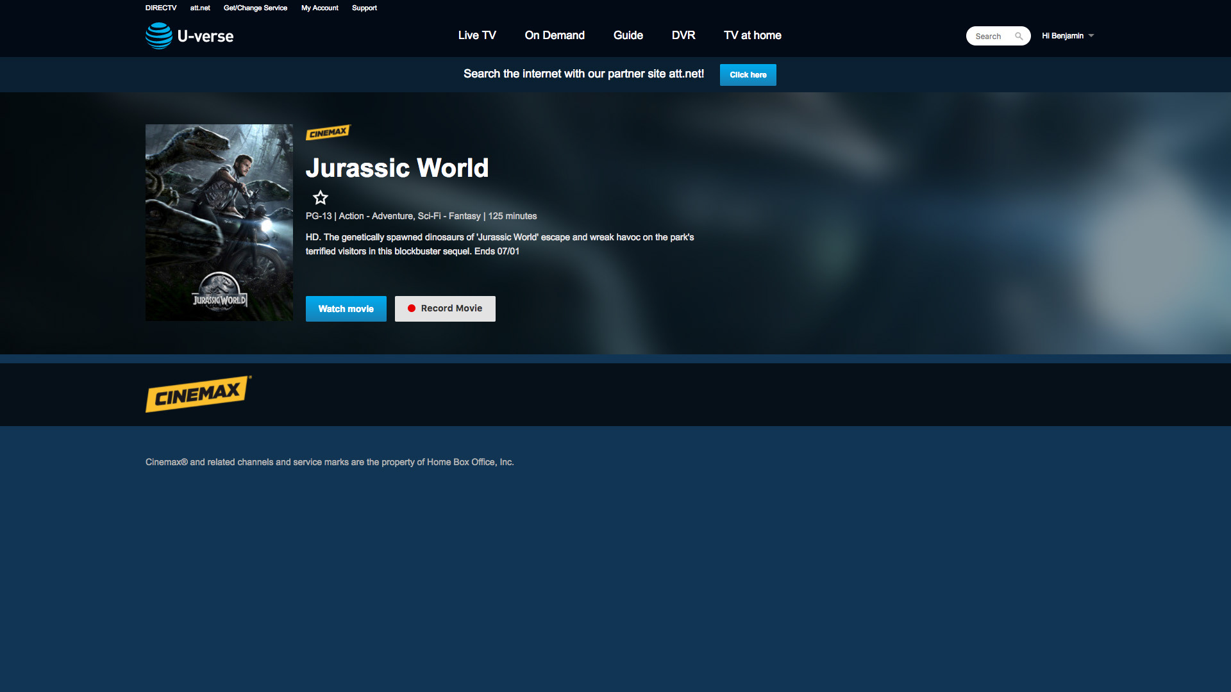Click the Jurassic World movie poster
Image resolution: width=1231 pixels, height=692 pixels.
point(219,222)
